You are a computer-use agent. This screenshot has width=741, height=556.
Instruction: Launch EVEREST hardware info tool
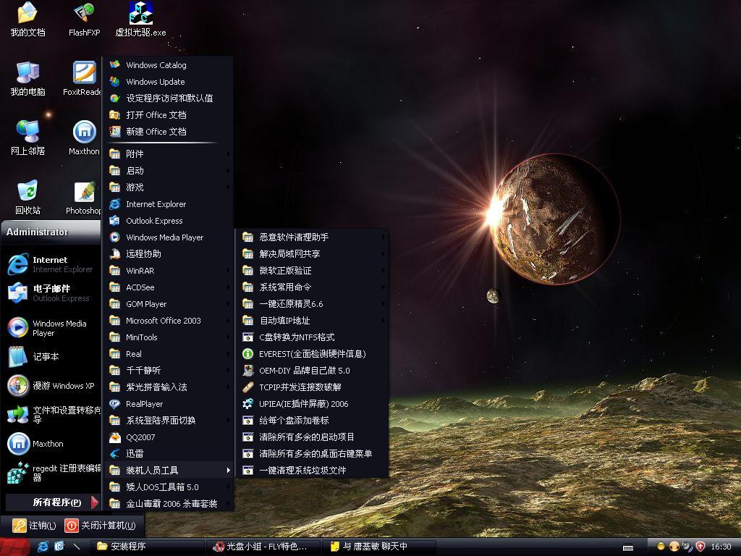pos(312,353)
